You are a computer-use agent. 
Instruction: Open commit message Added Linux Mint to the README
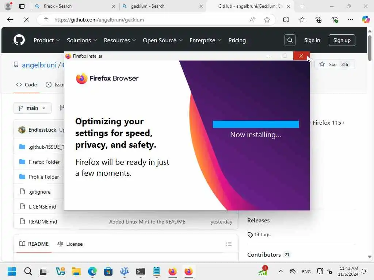pos(147,222)
